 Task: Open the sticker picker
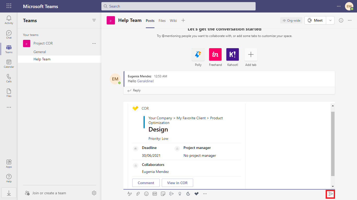tap(163, 194)
